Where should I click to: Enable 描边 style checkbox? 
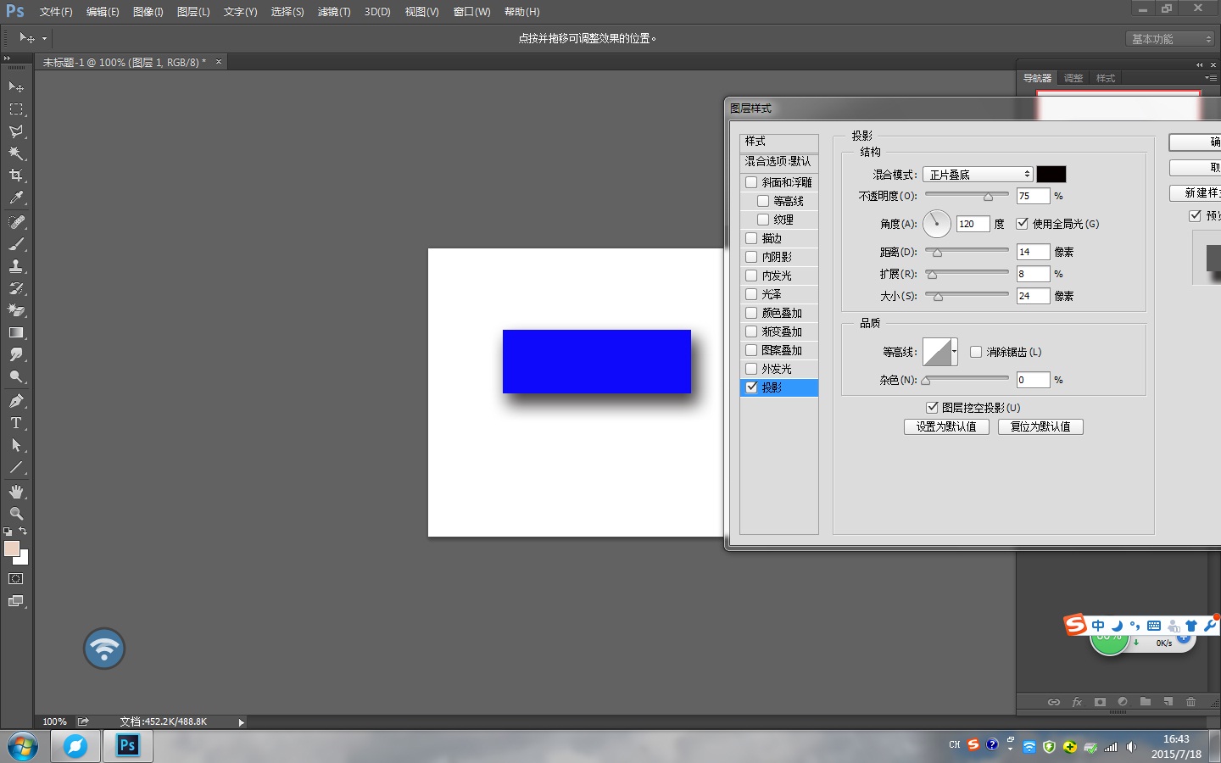click(x=751, y=238)
